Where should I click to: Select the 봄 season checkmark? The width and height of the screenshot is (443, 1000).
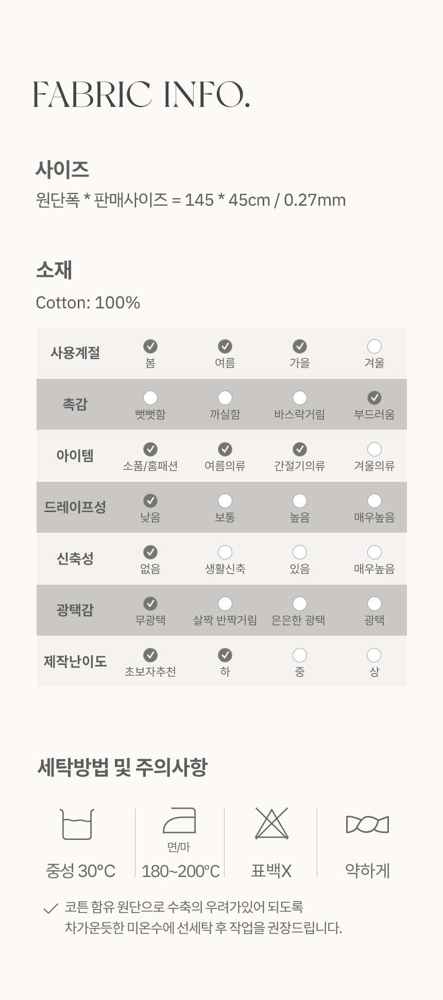coord(150,346)
